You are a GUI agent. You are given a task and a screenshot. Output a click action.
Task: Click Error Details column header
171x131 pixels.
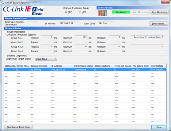point(158,66)
